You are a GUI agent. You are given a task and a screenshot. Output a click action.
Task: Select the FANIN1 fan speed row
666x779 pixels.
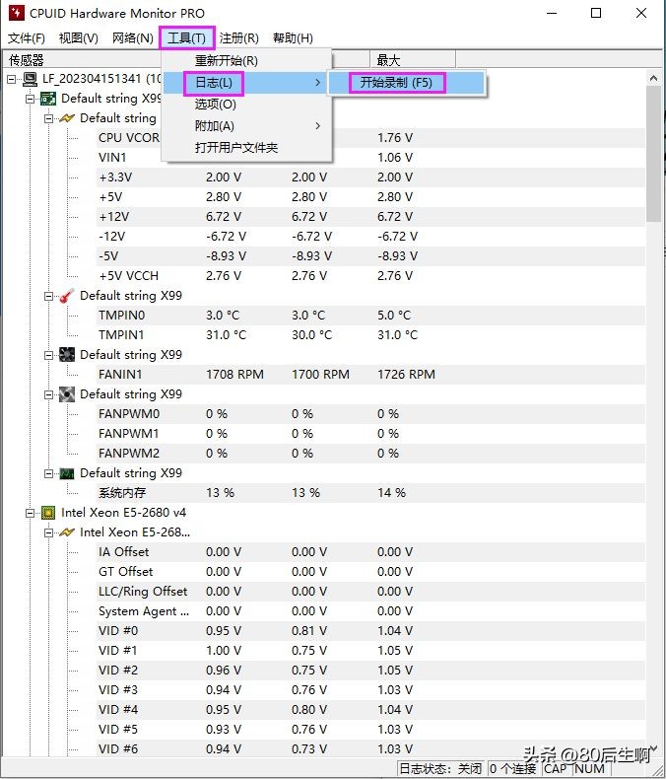tap(371, 375)
